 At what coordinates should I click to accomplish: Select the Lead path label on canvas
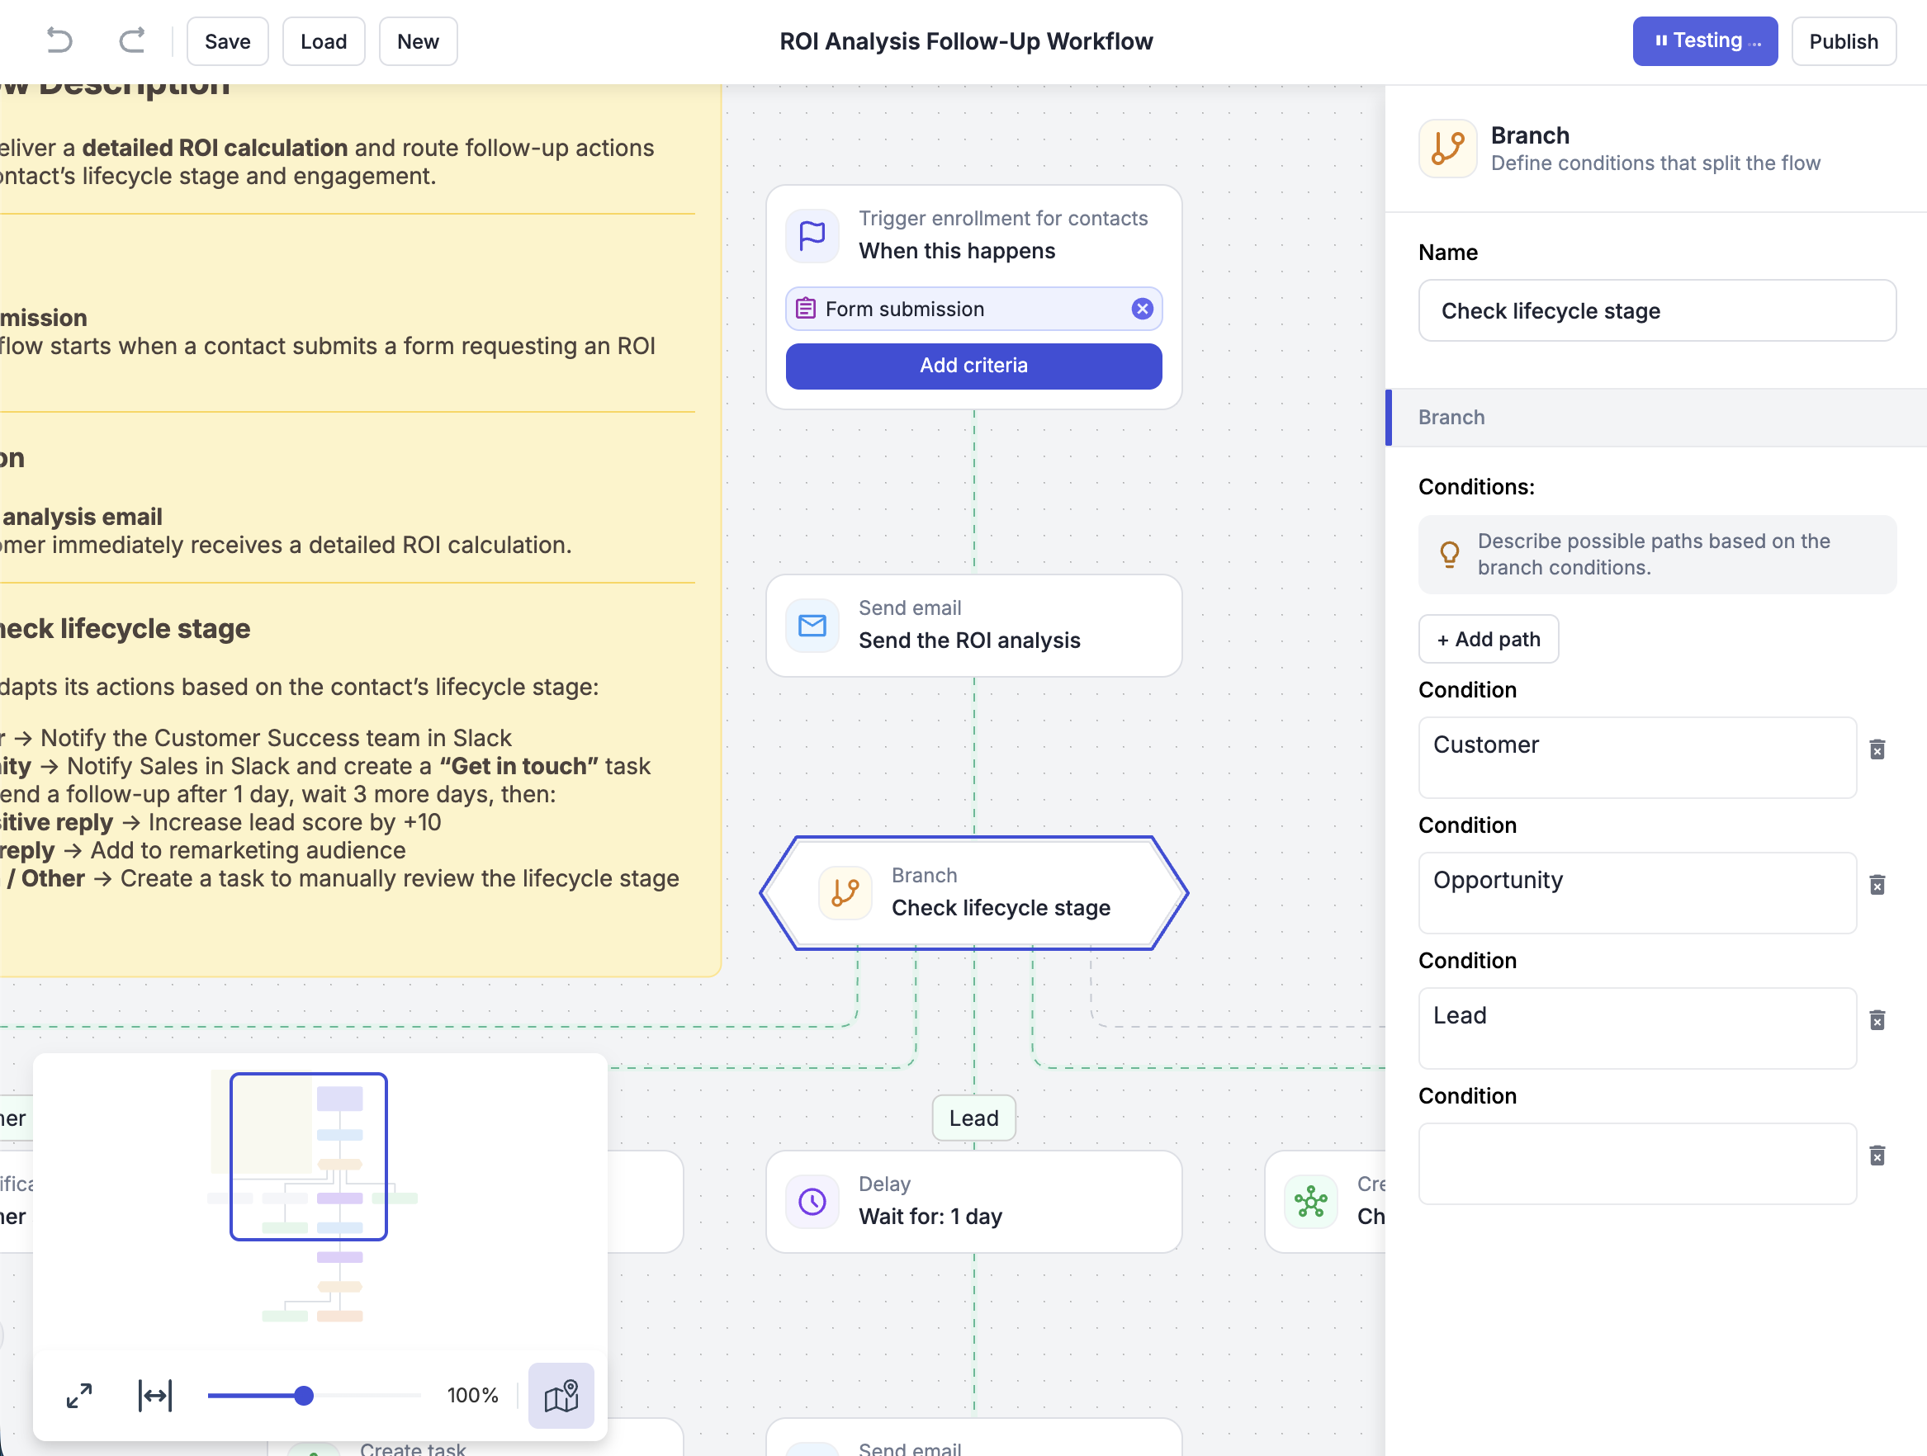click(973, 1118)
